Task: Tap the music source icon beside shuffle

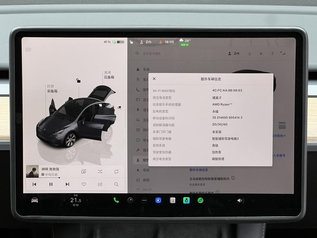Action: coord(83,172)
